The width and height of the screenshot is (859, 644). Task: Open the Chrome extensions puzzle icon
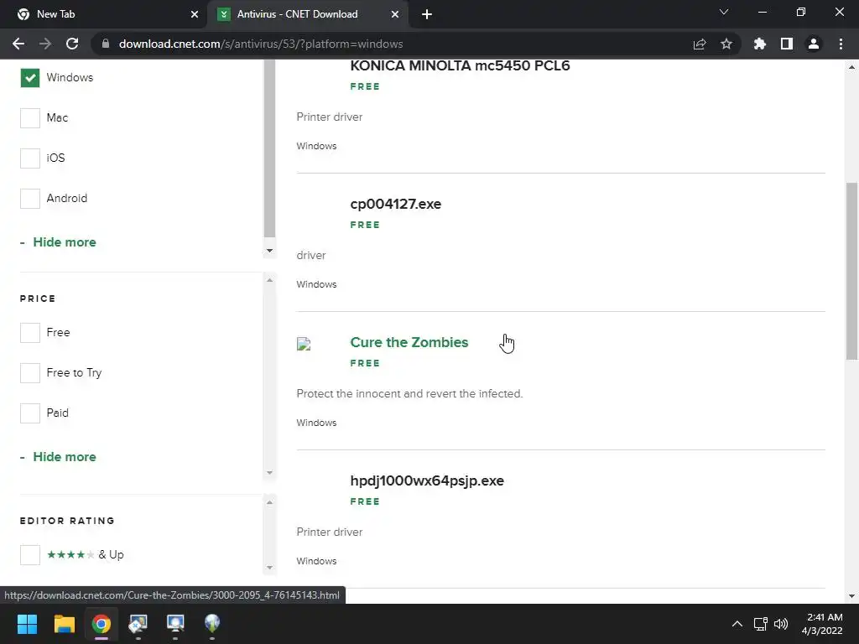pyautogui.click(x=759, y=44)
